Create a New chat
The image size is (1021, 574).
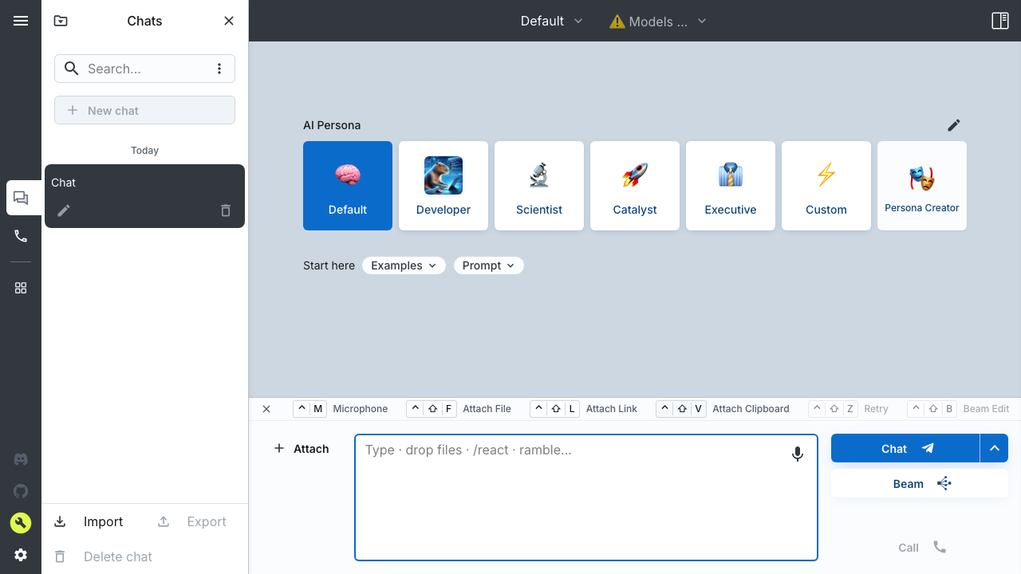pyautogui.click(x=144, y=110)
